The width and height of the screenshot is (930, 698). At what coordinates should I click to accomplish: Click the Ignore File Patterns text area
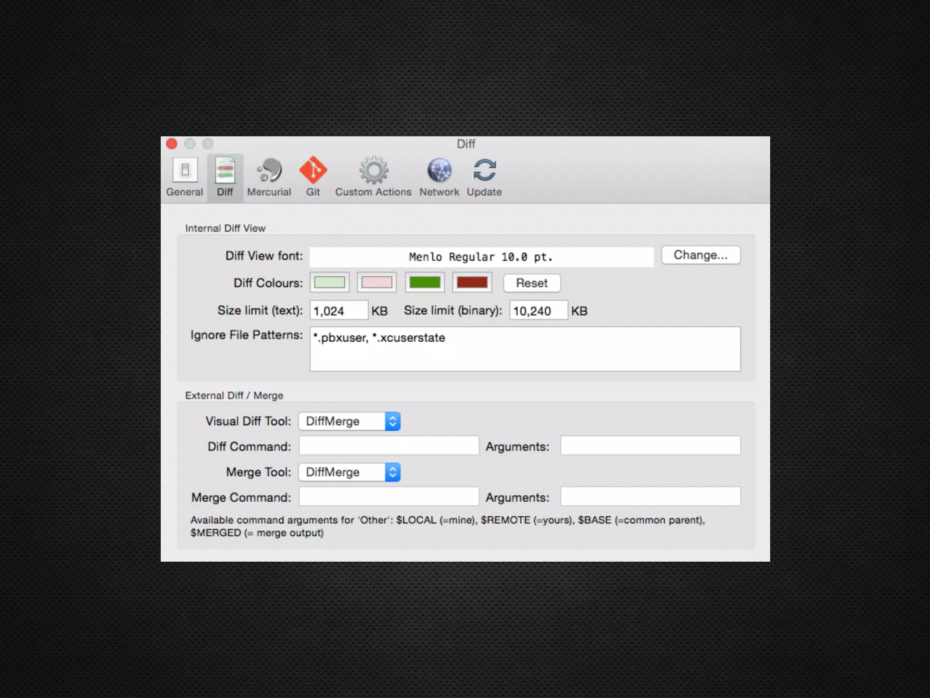pos(525,349)
